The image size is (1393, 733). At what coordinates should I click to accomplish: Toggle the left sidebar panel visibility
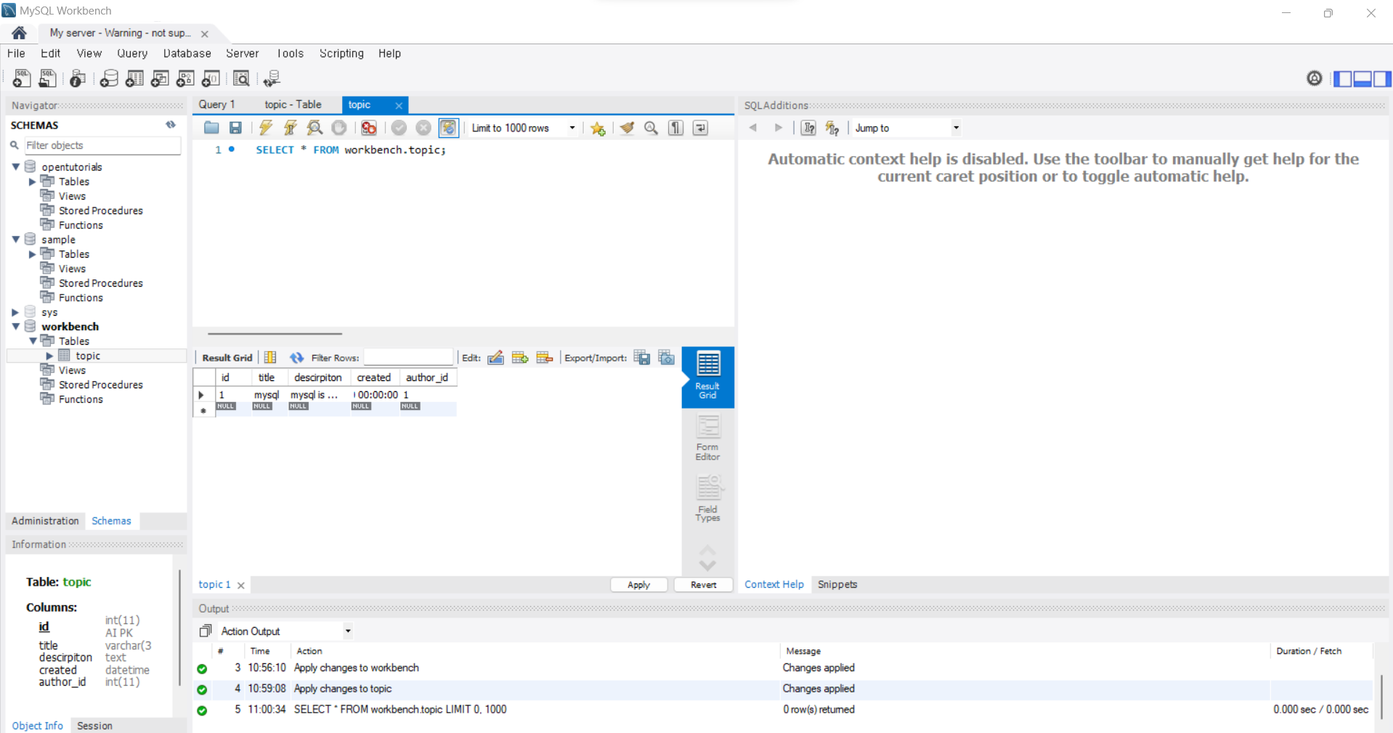pyautogui.click(x=1343, y=78)
